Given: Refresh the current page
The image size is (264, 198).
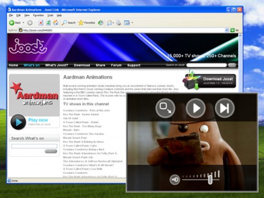Looking at the screenshot, I should pos(48,23).
